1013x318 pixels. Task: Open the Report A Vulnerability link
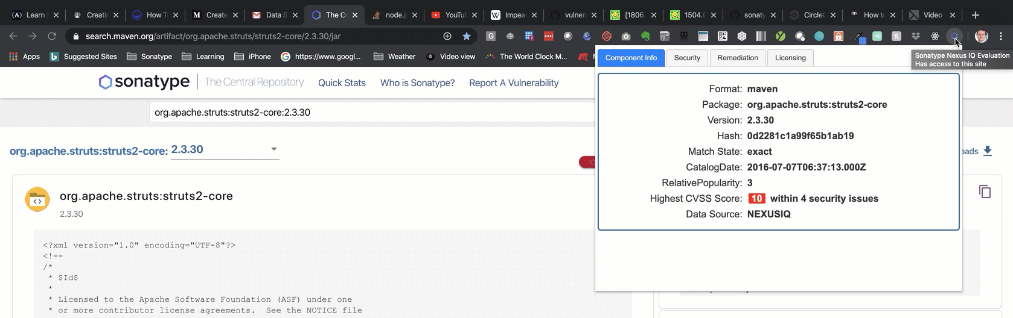[514, 83]
